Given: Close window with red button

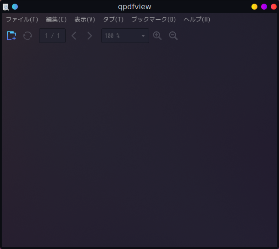Looking at the screenshot, I should pyautogui.click(x=273, y=7).
